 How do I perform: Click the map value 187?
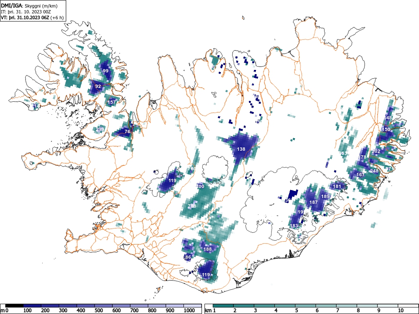[x=313, y=202]
